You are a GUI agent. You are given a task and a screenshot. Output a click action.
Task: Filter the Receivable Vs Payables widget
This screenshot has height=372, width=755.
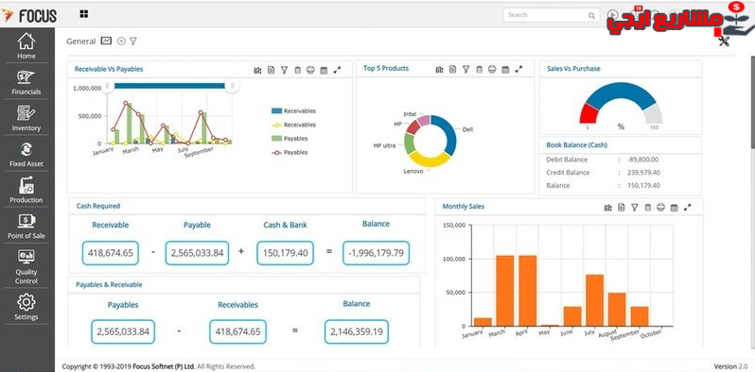284,70
